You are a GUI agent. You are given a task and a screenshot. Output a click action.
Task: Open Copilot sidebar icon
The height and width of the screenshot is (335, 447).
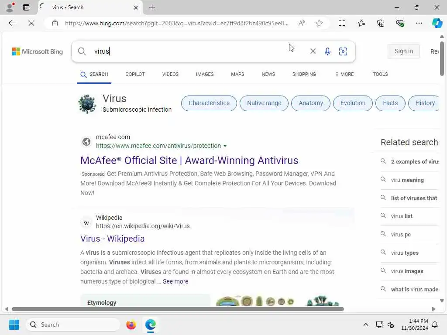(437, 23)
